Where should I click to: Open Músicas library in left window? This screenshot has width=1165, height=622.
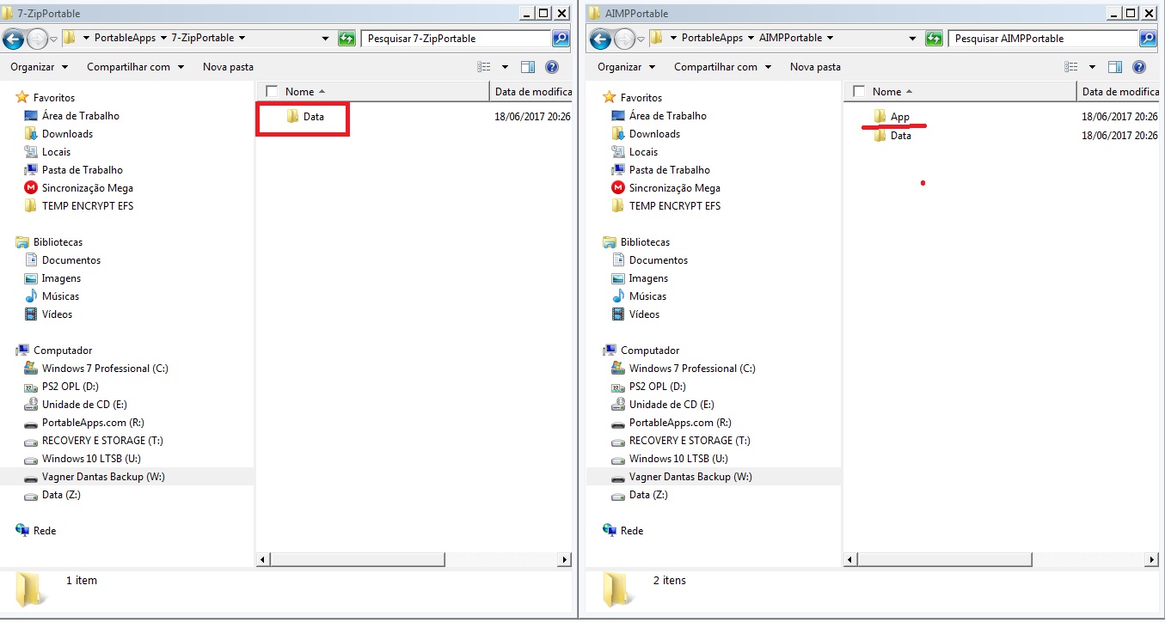click(51, 296)
